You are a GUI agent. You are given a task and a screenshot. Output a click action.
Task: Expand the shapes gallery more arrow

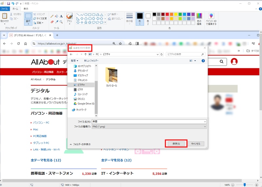(105, 22)
